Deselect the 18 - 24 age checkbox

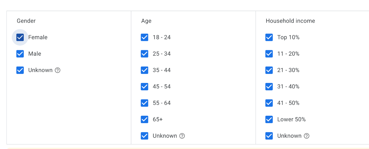[x=144, y=37]
